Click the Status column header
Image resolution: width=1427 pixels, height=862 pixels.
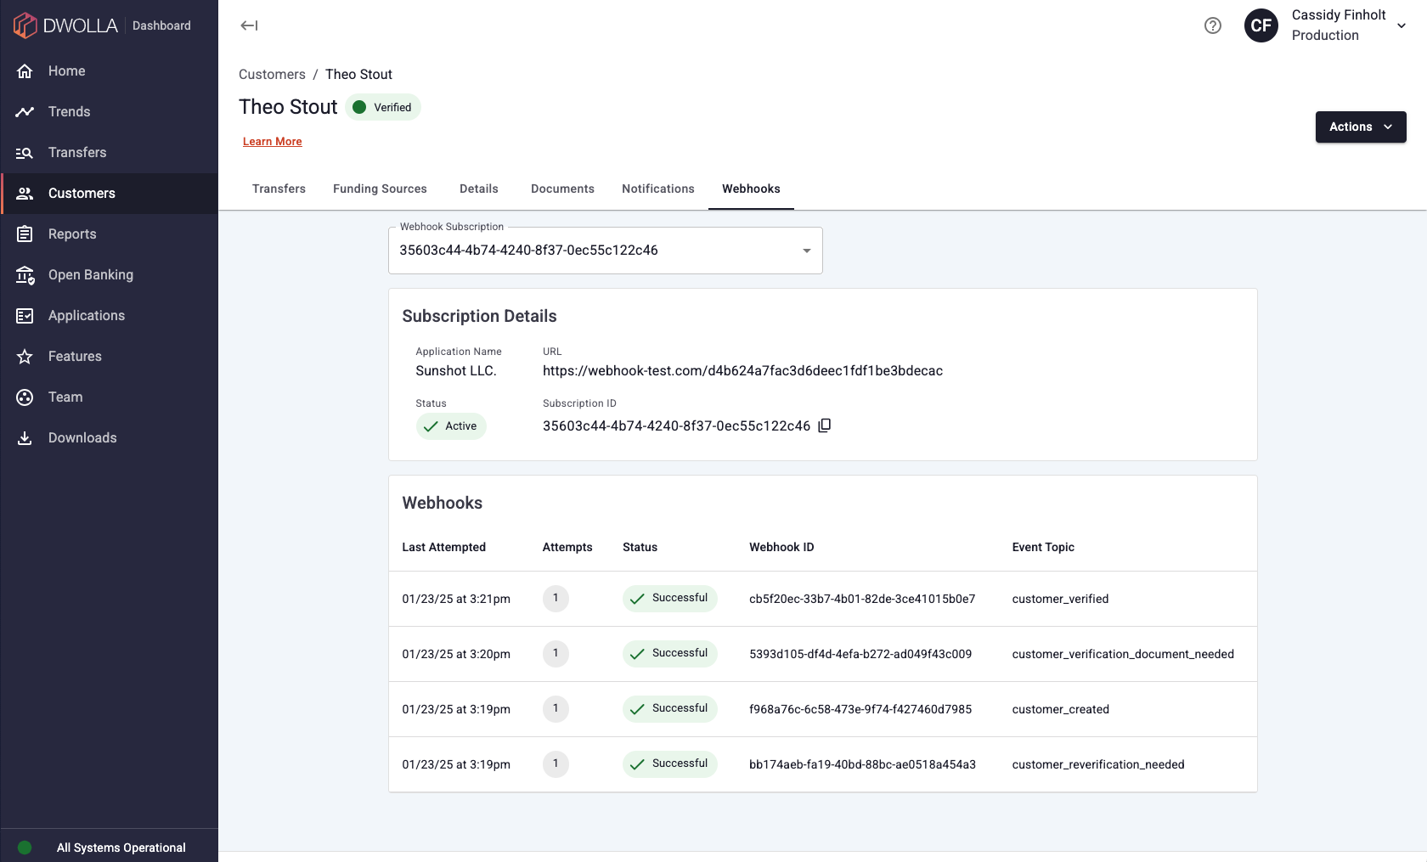[640, 547]
